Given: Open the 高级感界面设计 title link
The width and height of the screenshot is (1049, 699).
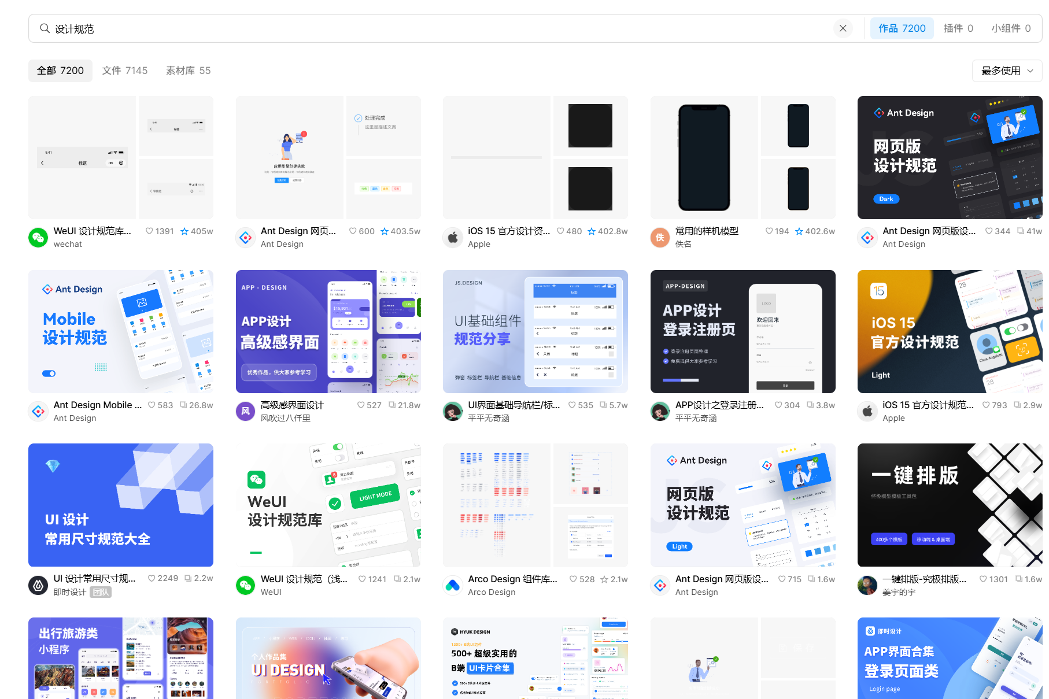Looking at the screenshot, I should tap(292, 405).
